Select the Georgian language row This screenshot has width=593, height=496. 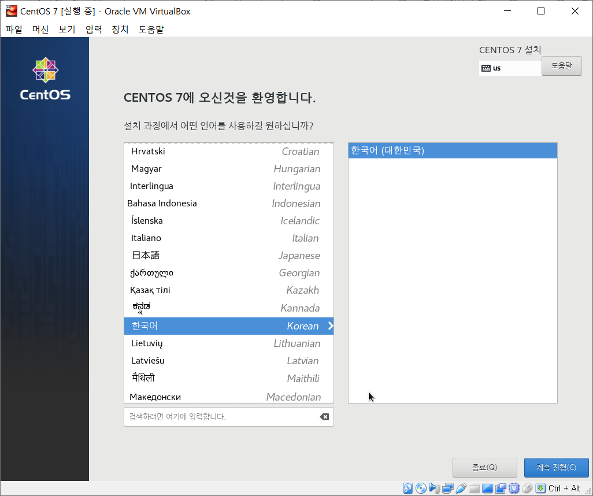tap(229, 273)
